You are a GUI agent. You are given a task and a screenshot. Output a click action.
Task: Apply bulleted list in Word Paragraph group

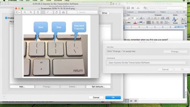pyautogui.click(x=149, y=18)
